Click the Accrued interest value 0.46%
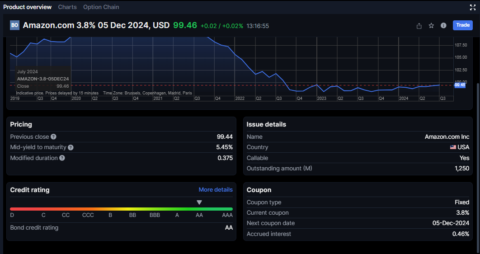This screenshot has width=480, height=254. (461, 234)
